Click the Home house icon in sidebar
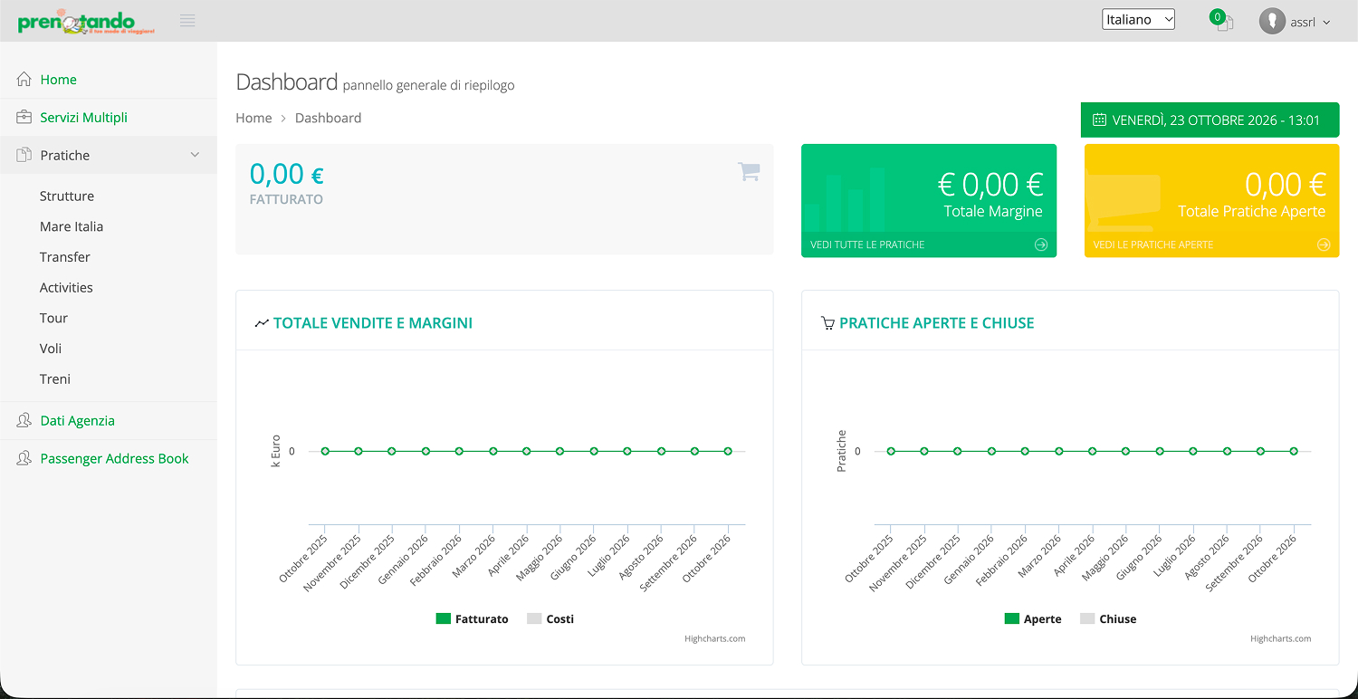Image resolution: width=1358 pixels, height=699 pixels. pyautogui.click(x=24, y=80)
